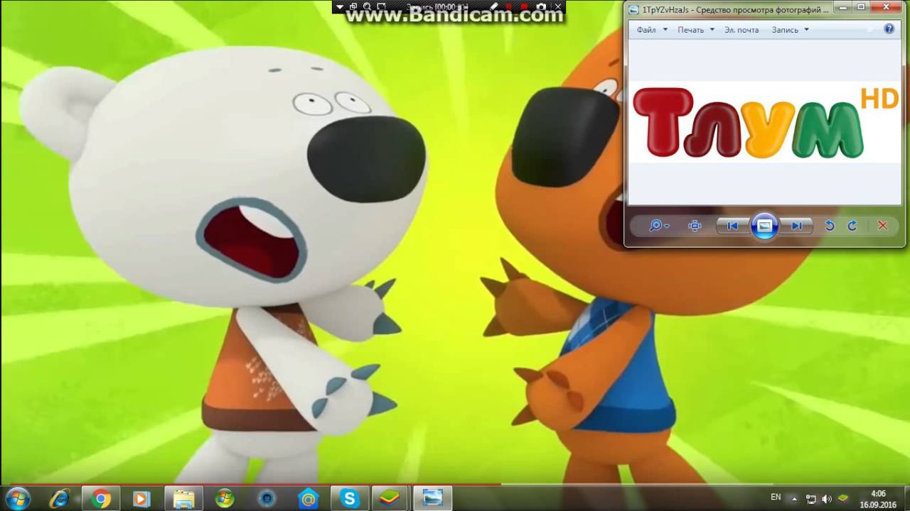
Task: Stop Bandicam recording with red button
Action: tap(525, 7)
